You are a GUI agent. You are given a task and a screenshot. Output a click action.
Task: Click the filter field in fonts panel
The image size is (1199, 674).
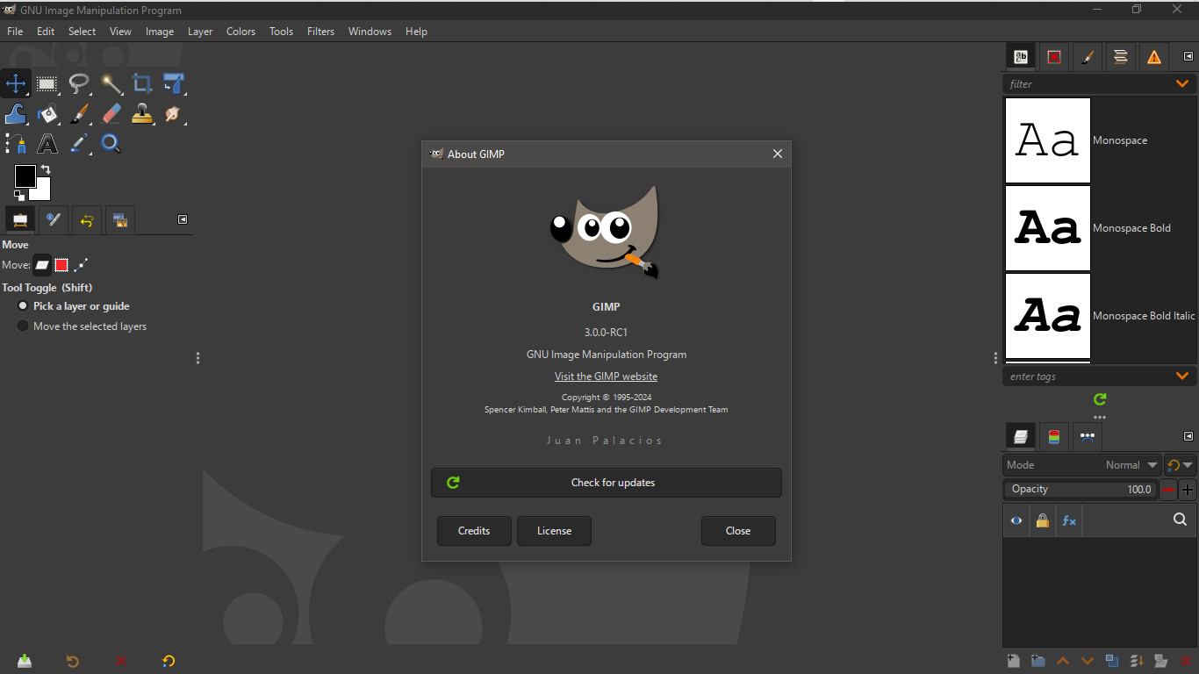coord(1088,84)
